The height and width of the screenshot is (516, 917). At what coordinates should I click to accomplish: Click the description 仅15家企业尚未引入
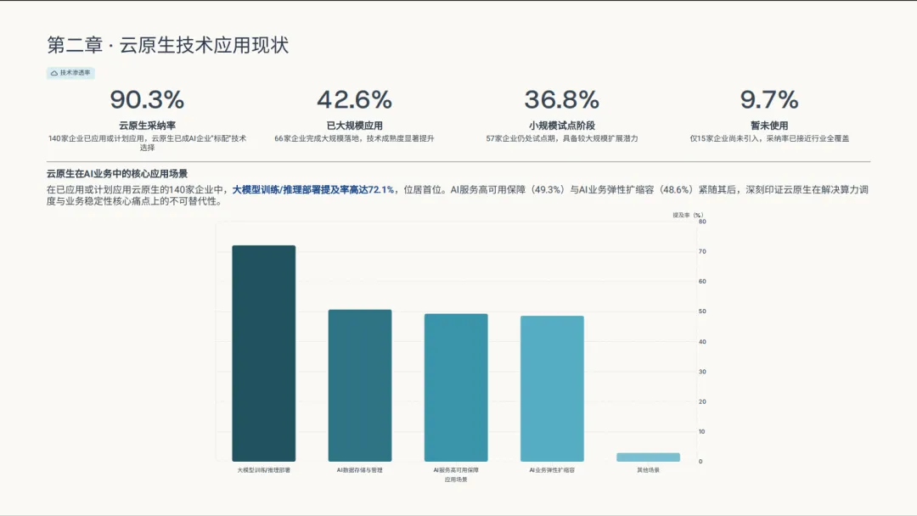coord(769,138)
